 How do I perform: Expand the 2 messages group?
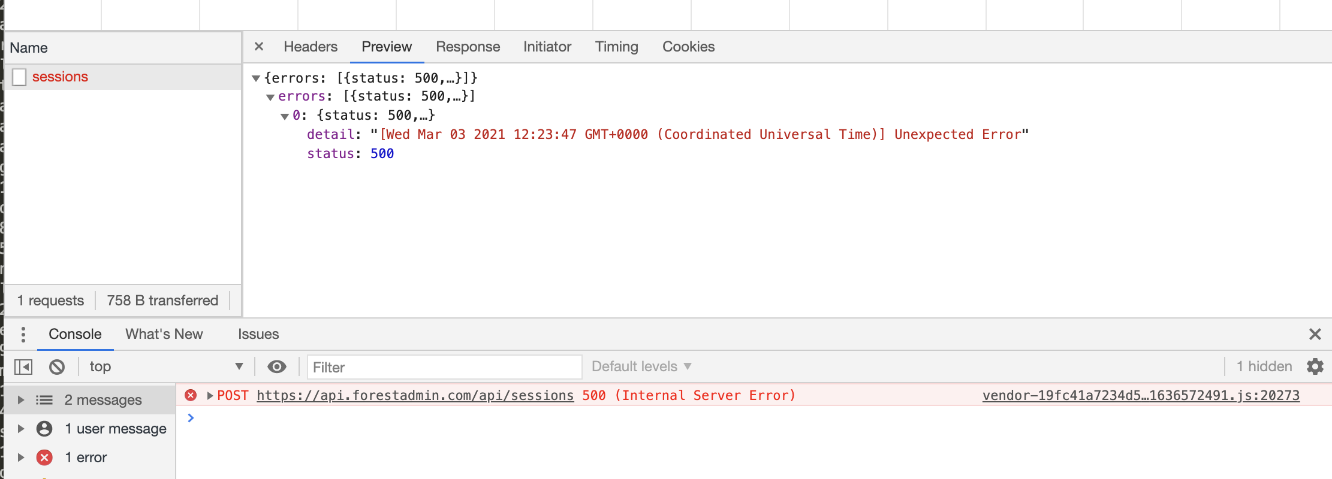coord(21,400)
